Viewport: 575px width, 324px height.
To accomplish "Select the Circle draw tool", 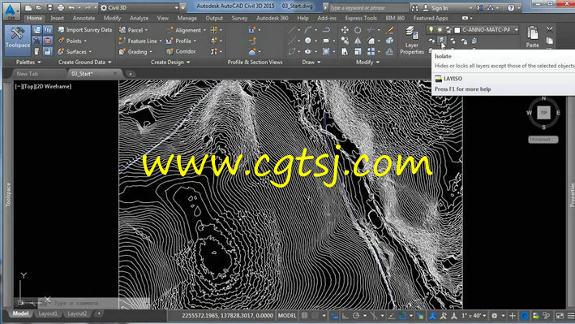I will (x=308, y=41).
